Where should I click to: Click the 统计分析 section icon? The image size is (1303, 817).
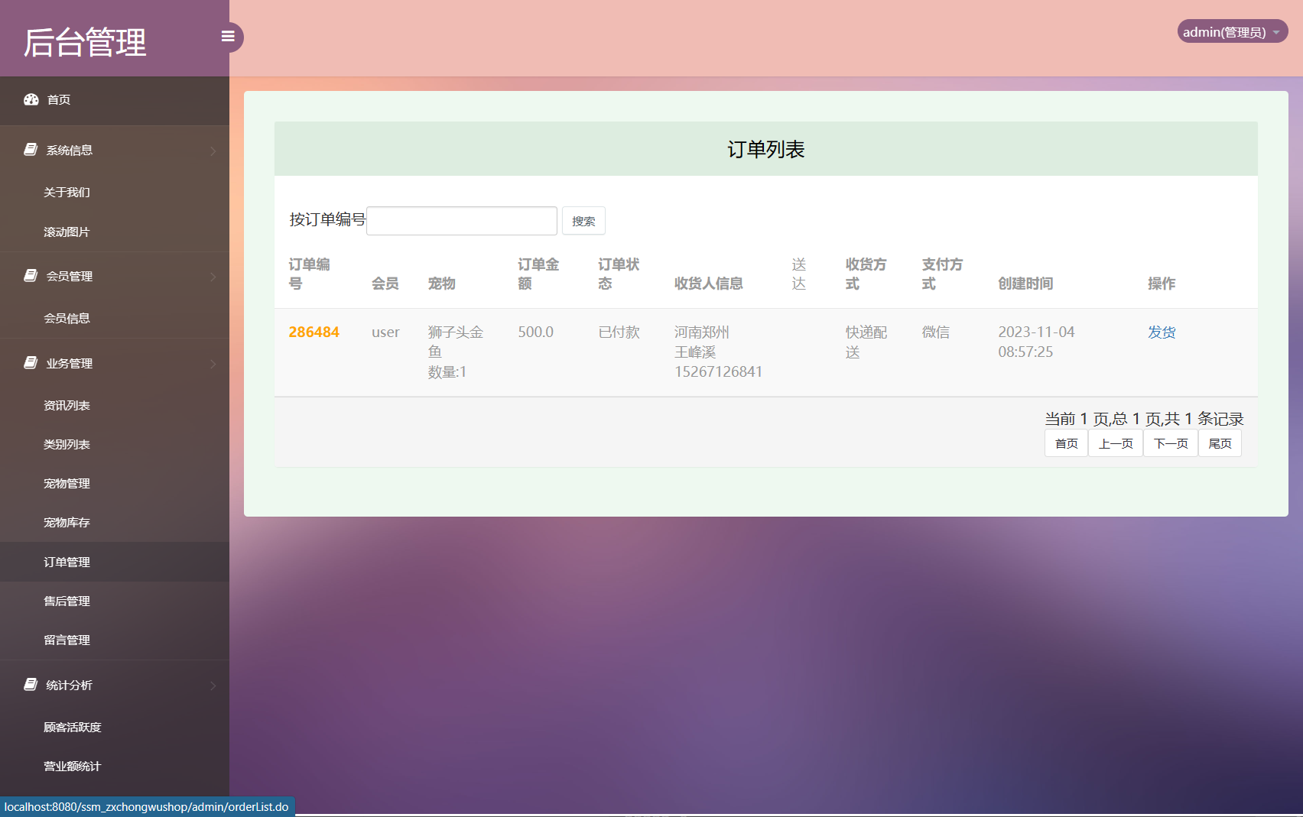[29, 684]
